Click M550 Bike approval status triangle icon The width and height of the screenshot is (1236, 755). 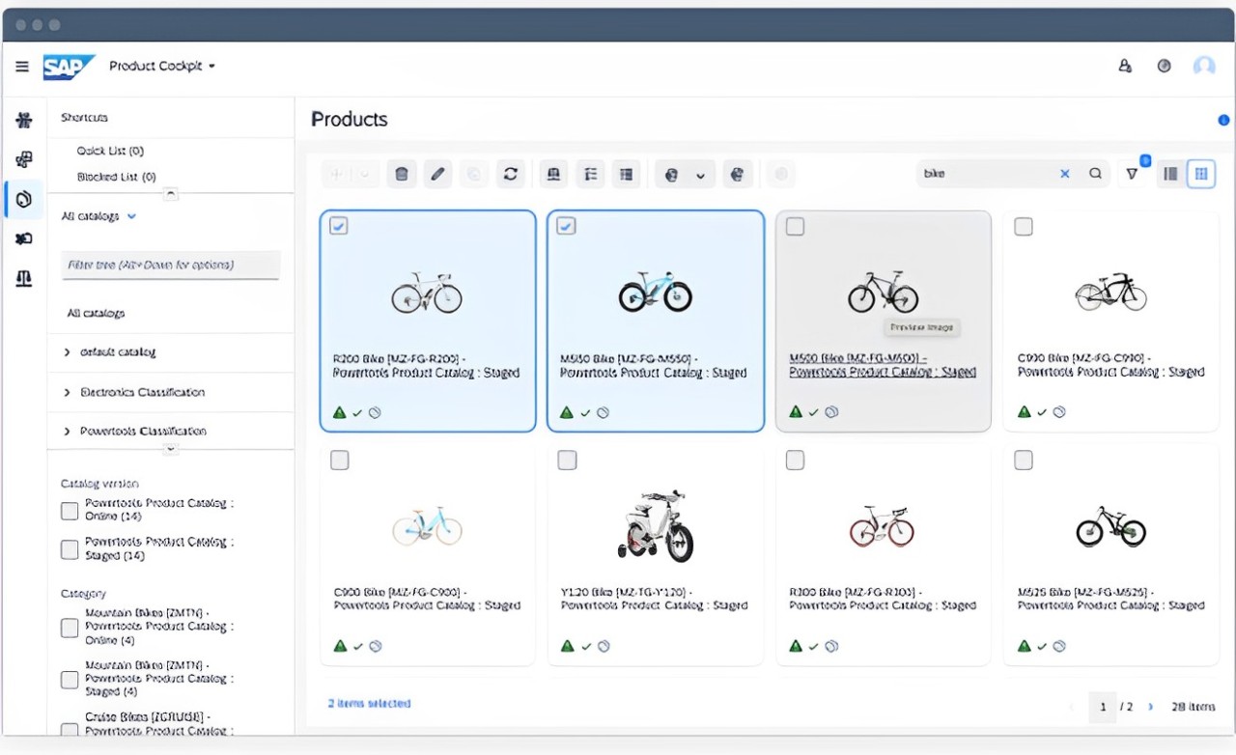(x=567, y=412)
